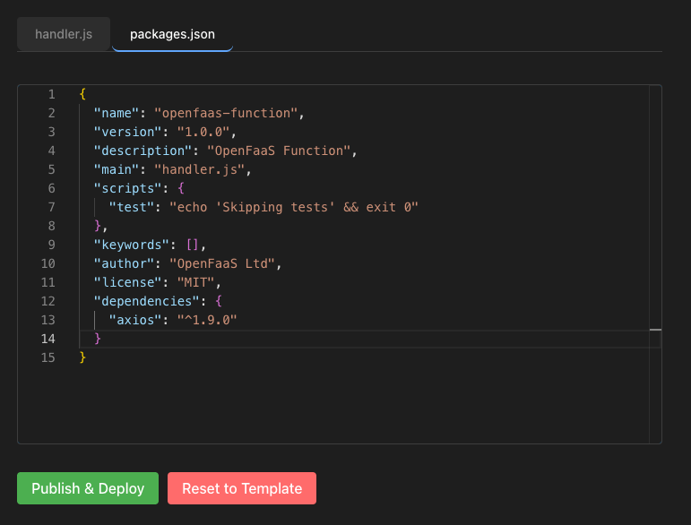Click the "handler.js" main value in code
The width and height of the screenshot is (691, 525).
[200, 169]
